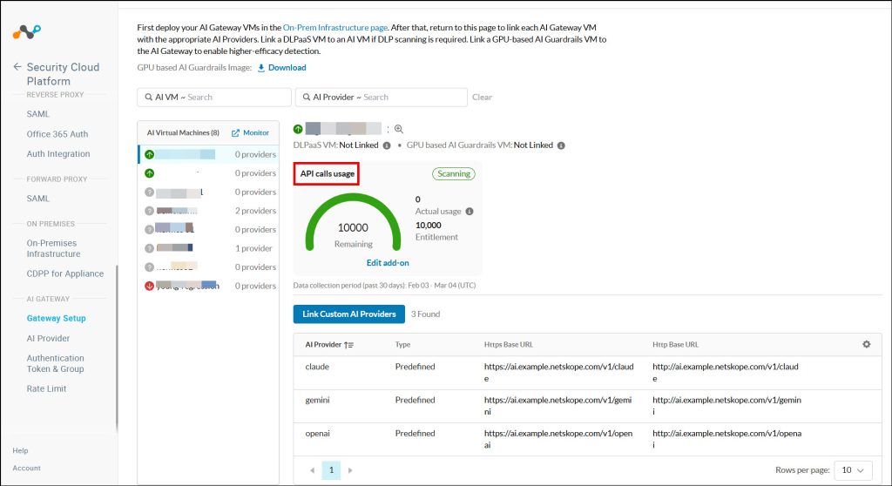Click Edit add-on link
The width and height of the screenshot is (892, 486).
click(x=388, y=263)
